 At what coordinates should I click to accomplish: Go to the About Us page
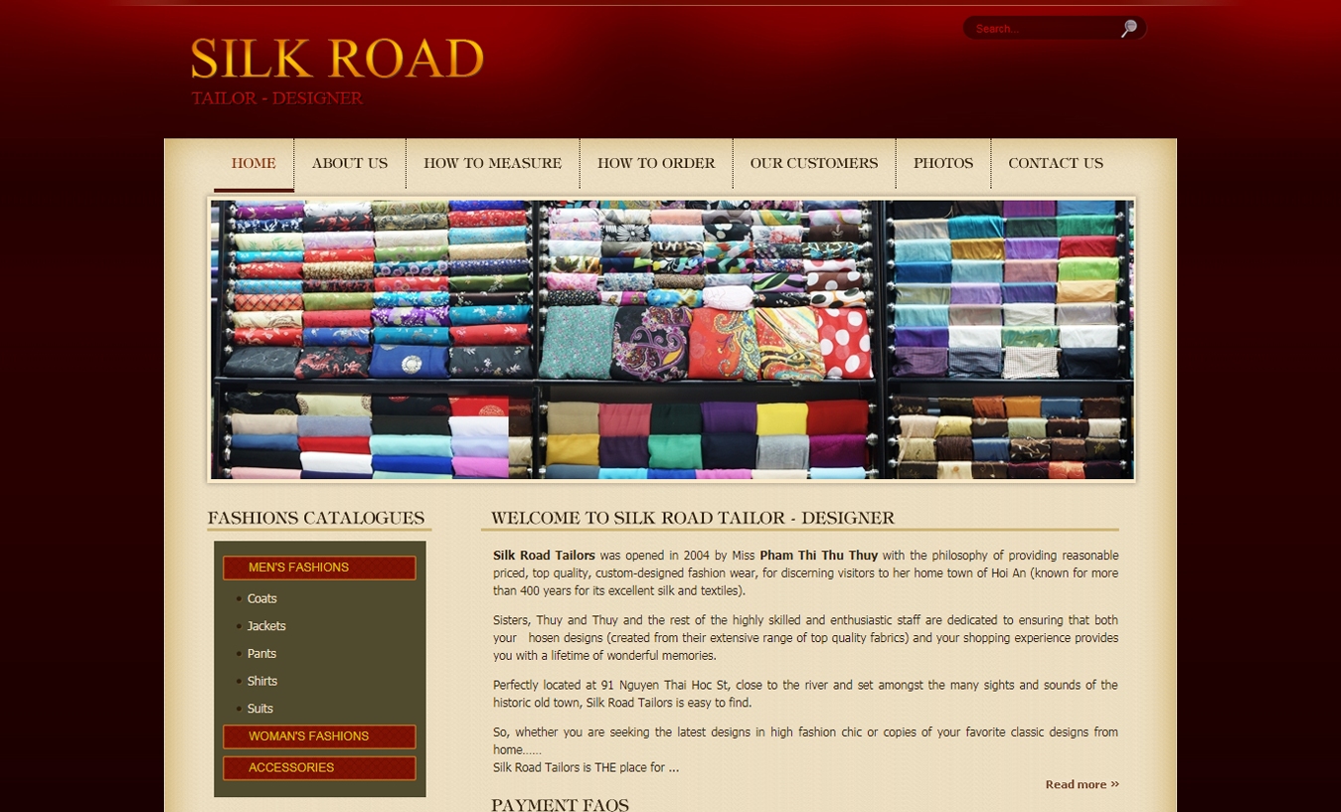pyautogui.click(x=349, y=164)
